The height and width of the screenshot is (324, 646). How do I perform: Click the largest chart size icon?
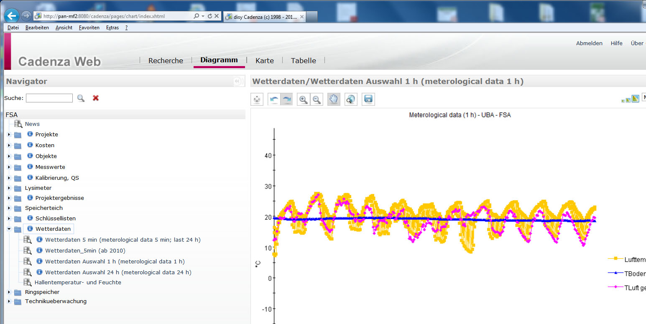[636, 99]
